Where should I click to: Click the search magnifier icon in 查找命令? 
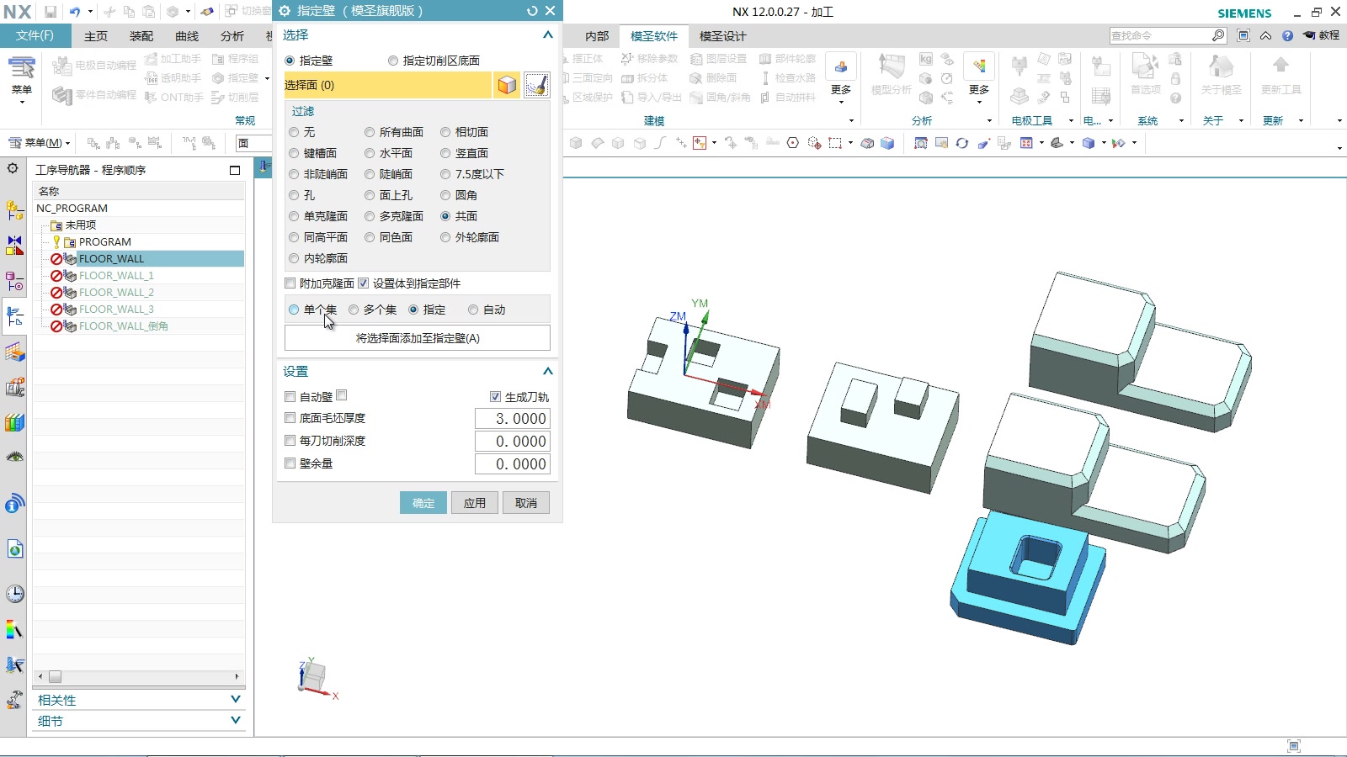[x=1218, y=35]
